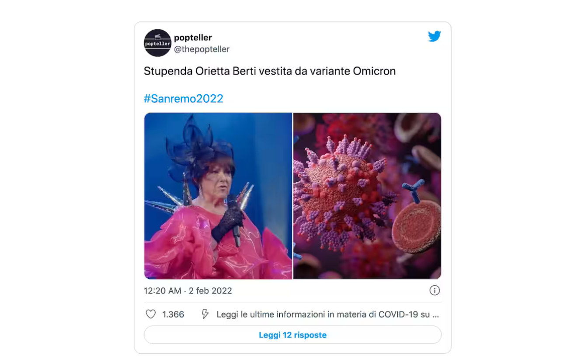Image resolution: width=574 pixels, height=359 pixels.
Task: Open the tweet via its timestamp link
Action: coord(187,290)
